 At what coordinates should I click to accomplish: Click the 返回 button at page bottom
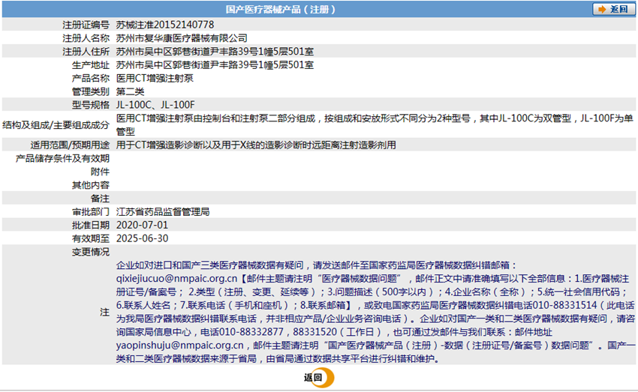click(x=318, y=377)
